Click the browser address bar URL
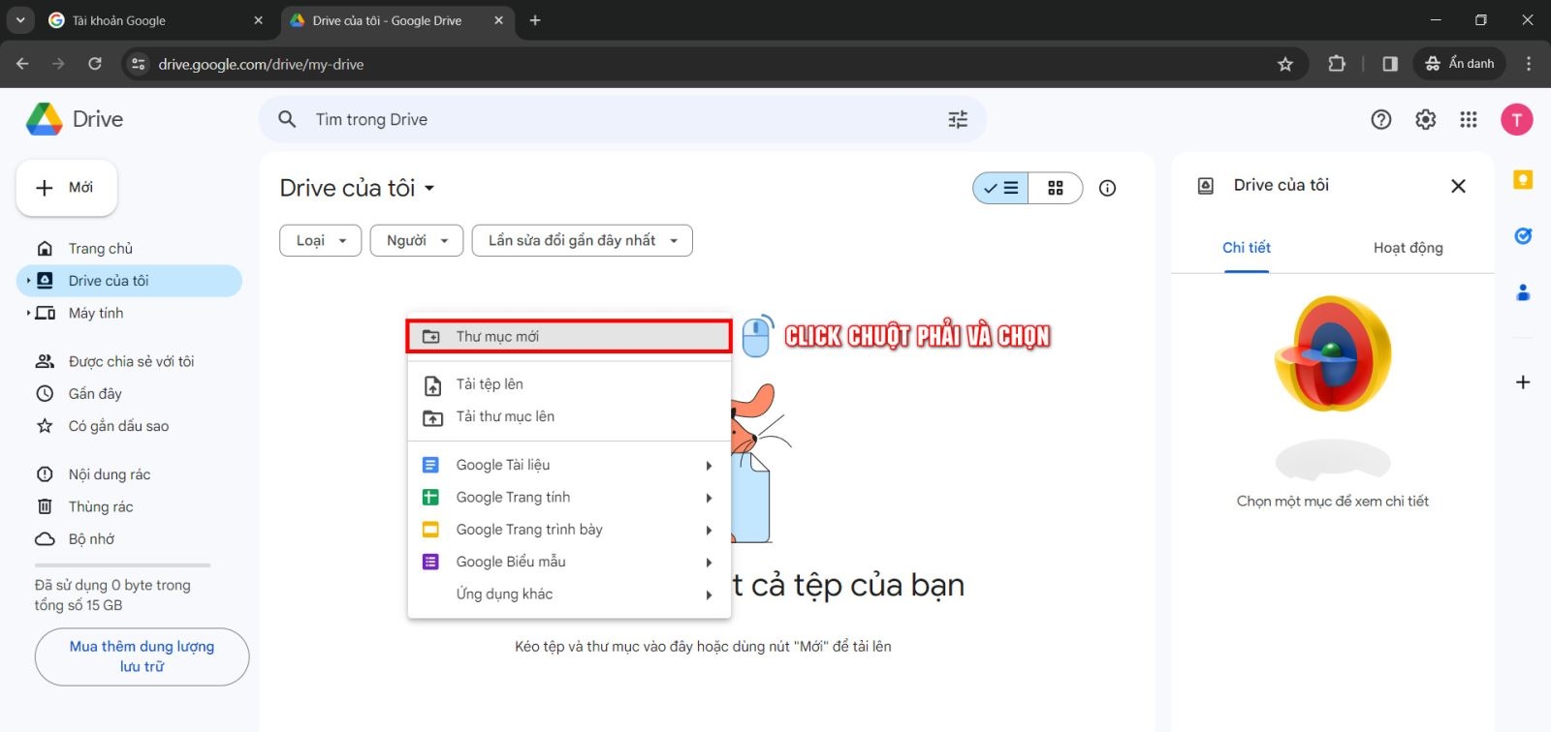This screenshot has width=1551, height=732. (261, 64)
